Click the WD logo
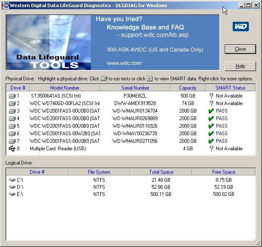 [241, 26]
